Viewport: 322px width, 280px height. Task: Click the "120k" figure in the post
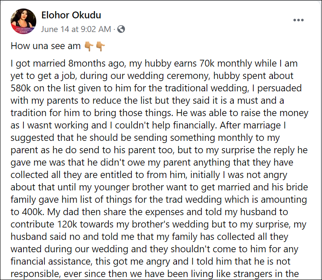[x=67, y=224]
